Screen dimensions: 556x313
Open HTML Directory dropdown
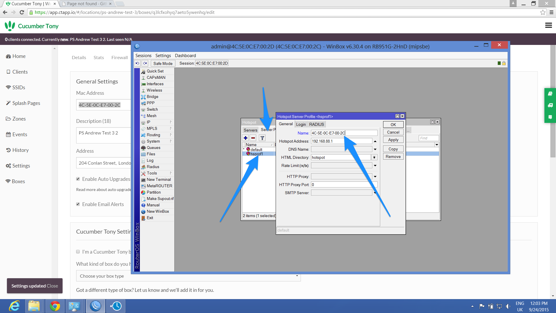(374, 157)
